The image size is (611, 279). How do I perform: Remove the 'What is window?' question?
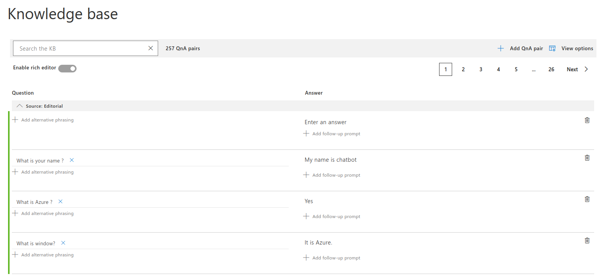[x=63, y=243]
